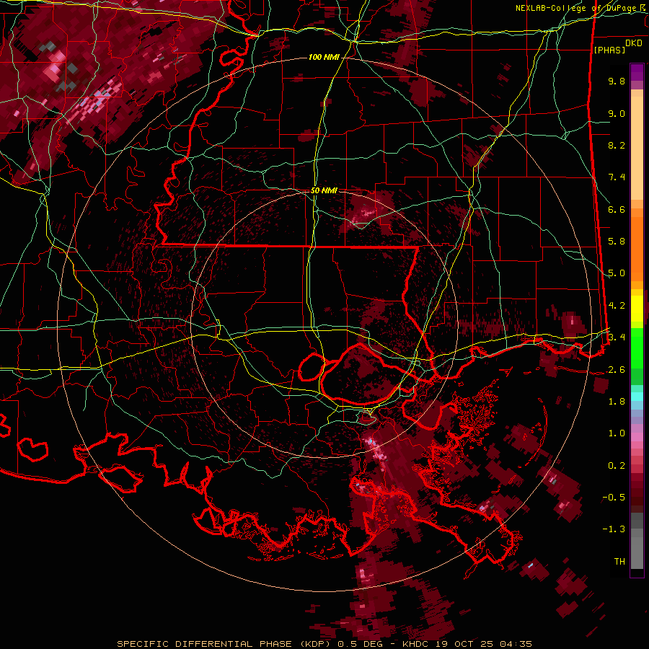Viewport: 649px width, 649px height.
Task: Select the 1.0 value on the color scale
Action: coord(617,433)
